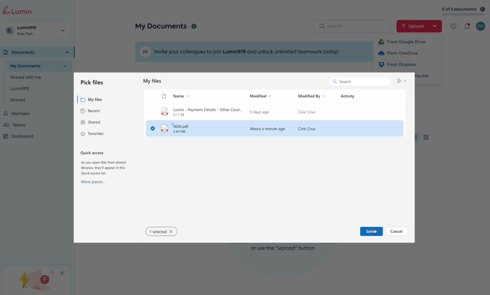Click the OneDrive cloud icon
The width and height of the screenshot is (490, 295).
click(x=382, y=53)
